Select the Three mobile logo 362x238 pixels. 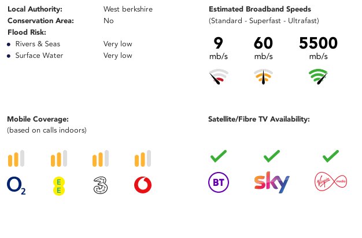101,185
